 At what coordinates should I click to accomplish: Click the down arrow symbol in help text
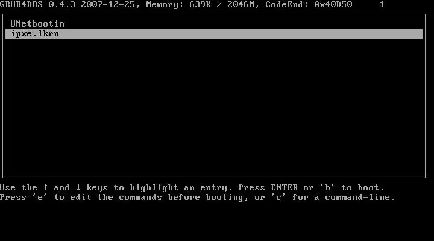[78, 187]
